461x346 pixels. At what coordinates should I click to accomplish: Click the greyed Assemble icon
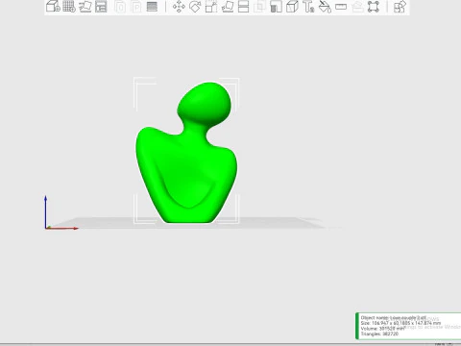pos(357,7)
